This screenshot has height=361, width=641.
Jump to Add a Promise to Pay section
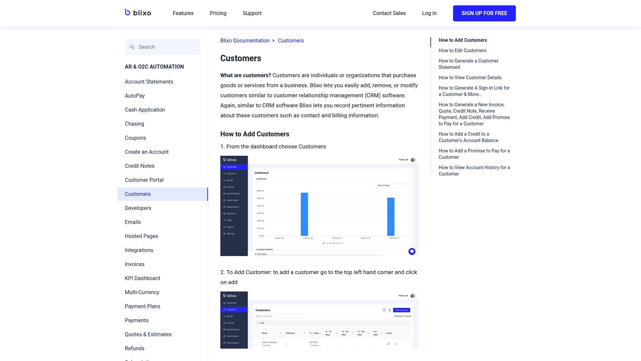(x=474, y=154)
